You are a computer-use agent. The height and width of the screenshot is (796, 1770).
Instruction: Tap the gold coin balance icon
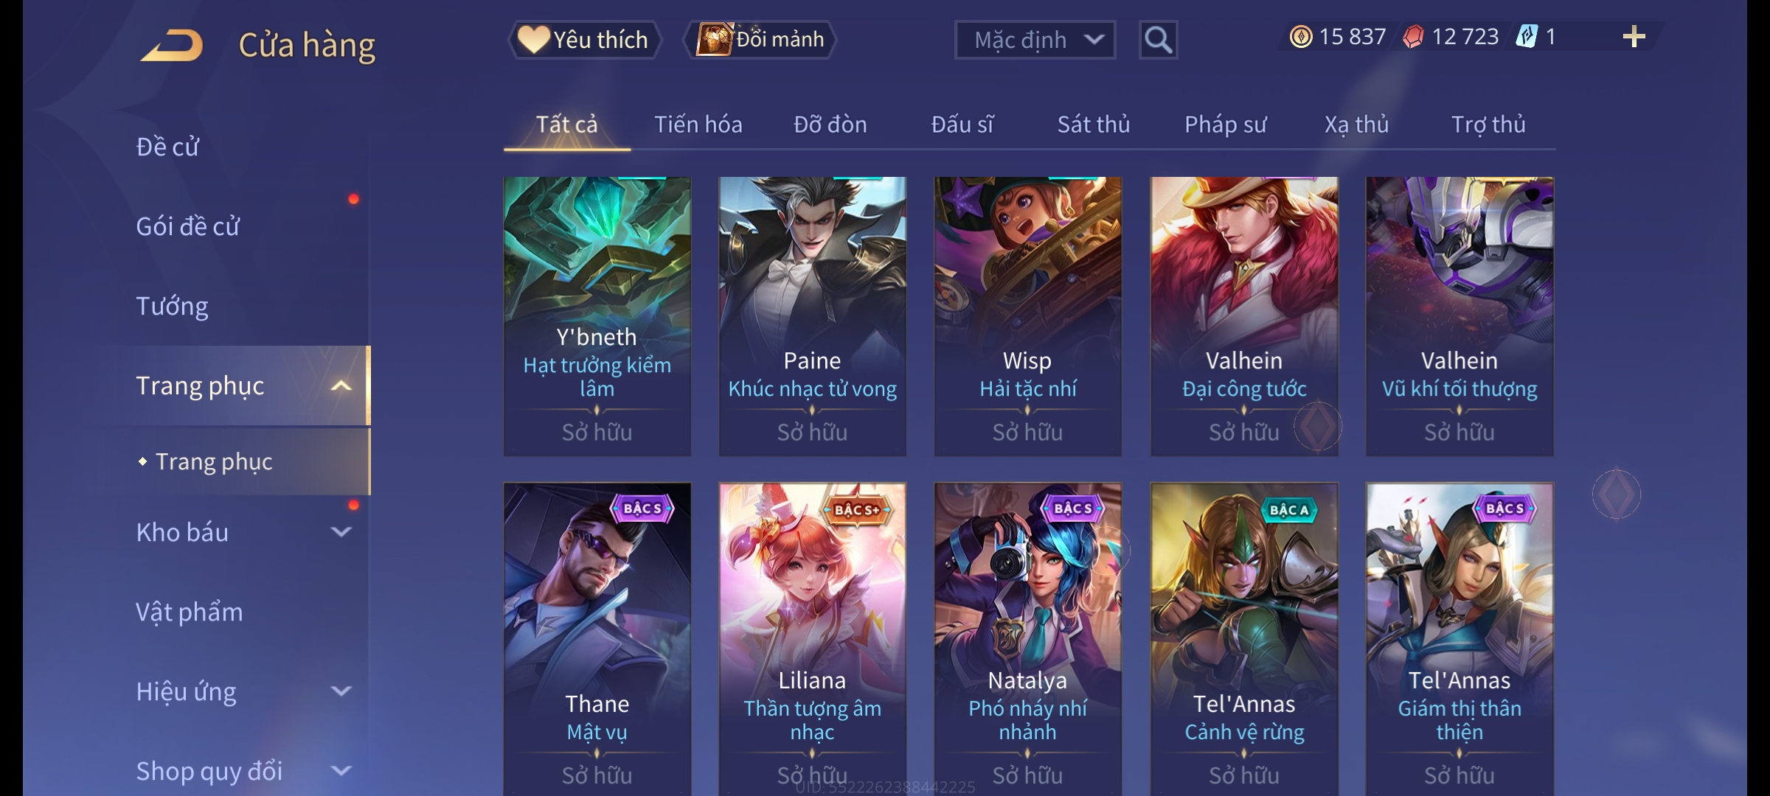(1300, 37)
